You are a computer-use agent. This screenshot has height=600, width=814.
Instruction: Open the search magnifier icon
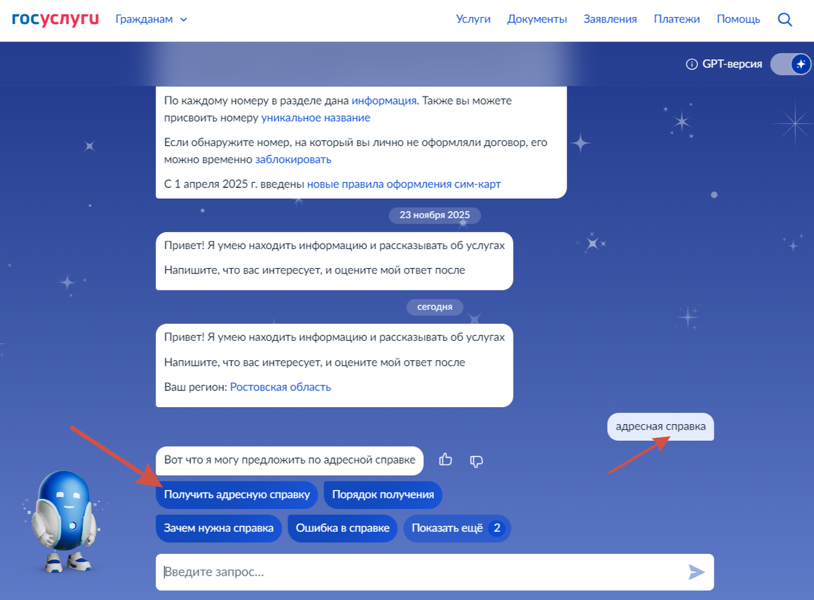(x=785, y=20)
